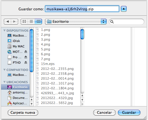
Task: Go forward with right arrow button
Action: pyautogui.click(x=15, y=21)
